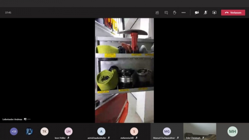Screen dimensions: 249x140
Task: Select the MH participant avatar
Action: [233, 131]
